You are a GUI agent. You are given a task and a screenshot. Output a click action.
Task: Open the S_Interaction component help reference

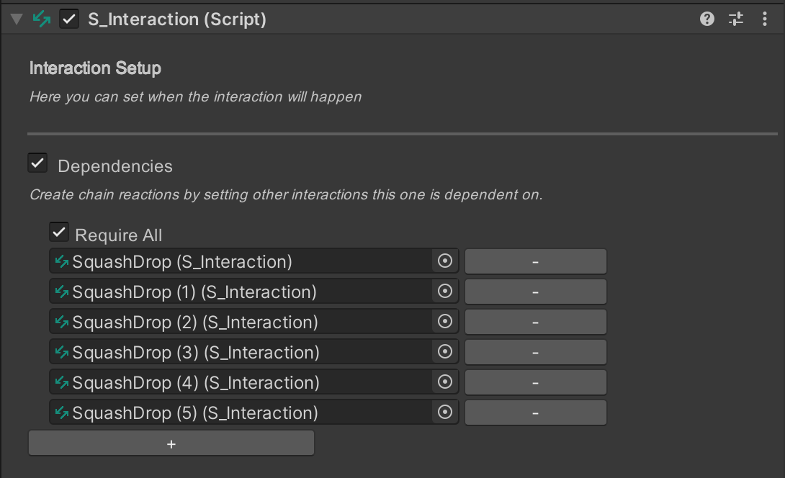click(x=707, y=19)
